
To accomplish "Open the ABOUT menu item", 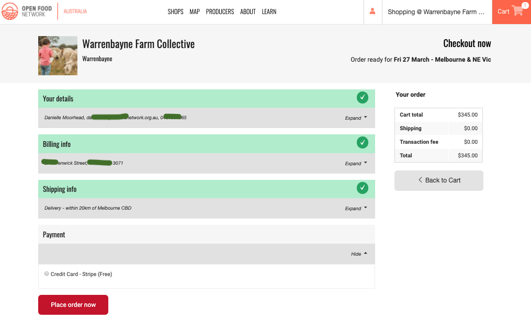I will (248, 12).
